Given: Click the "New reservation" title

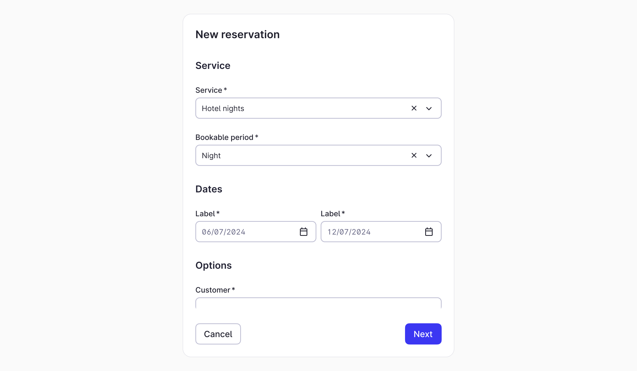Looking at the screenshot, I should [x=238, y=34].
